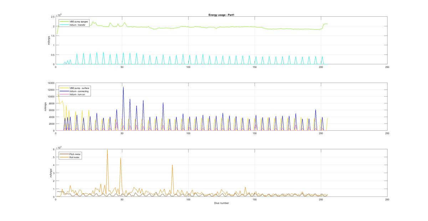Select "Iridium - transfer" legend entry
This screenshot has width=428, height=221.
73,25
